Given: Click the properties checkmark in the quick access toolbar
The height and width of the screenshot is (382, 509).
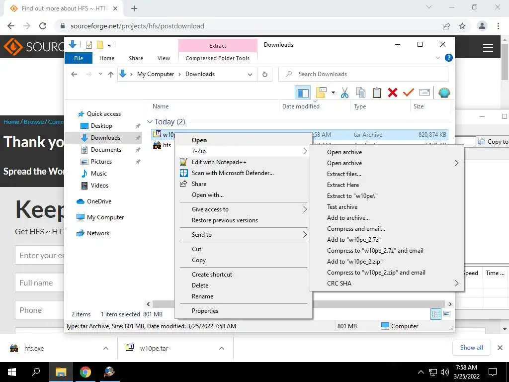Looking at the screenshot, I should click(x=88, y=45).
